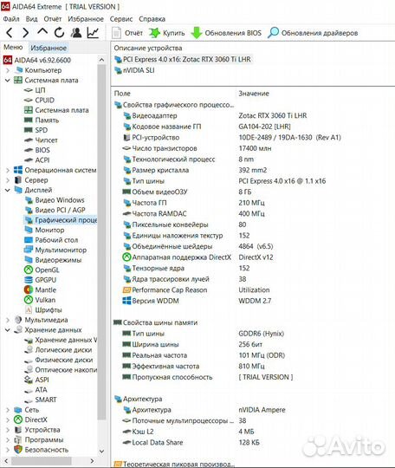The height and width of the screenshot is (468, 395).
Task: Switch to the Избранное sidebar tab
Action: pos(49,48)
